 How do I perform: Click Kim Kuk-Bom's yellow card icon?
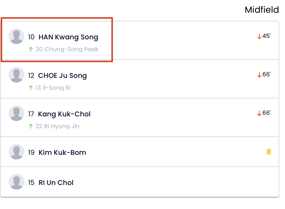coord(269,152)
